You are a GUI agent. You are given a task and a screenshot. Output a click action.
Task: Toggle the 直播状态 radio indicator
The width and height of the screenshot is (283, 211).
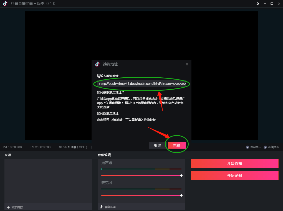[x=265, y=147]
